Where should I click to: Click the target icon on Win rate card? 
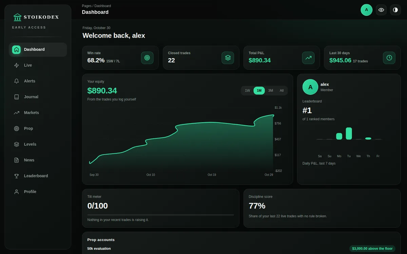[147, 58]
